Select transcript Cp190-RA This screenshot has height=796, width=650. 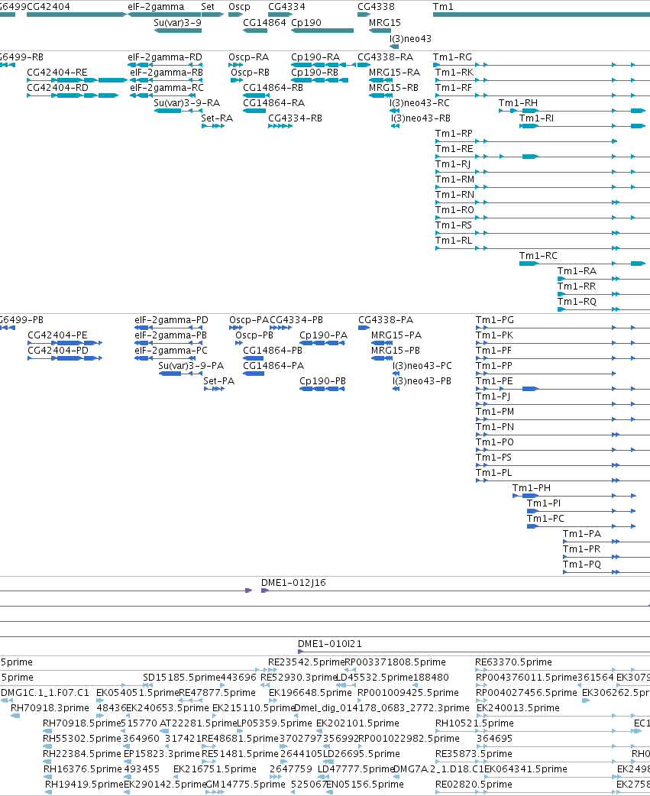[x=323, y=65]
